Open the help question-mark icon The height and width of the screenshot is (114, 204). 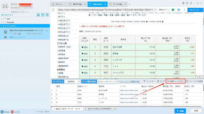187,3
